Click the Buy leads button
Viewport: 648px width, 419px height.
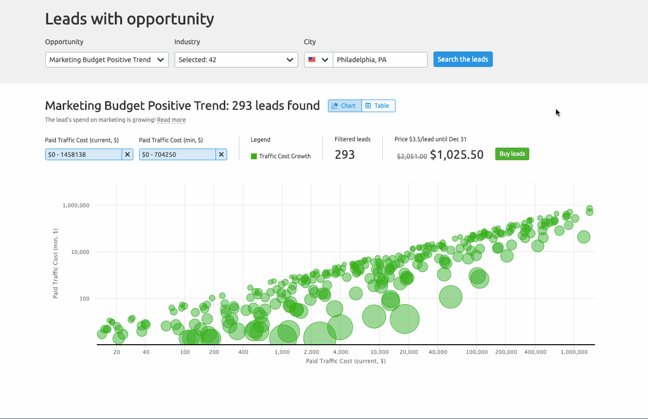pos(512,154)
